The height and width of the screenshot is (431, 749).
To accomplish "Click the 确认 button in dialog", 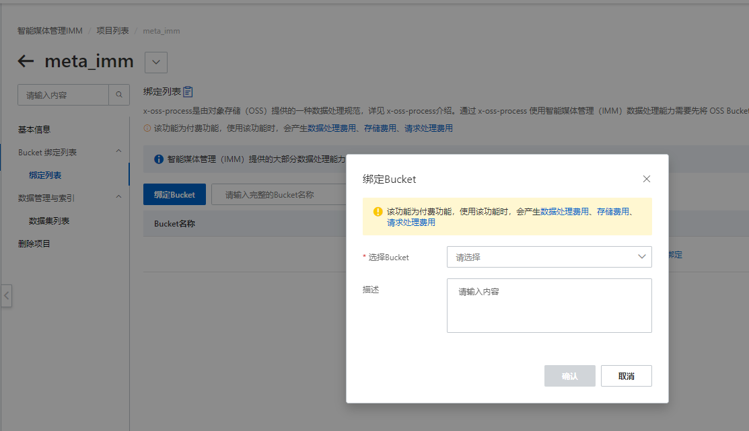I will [569, 376].
